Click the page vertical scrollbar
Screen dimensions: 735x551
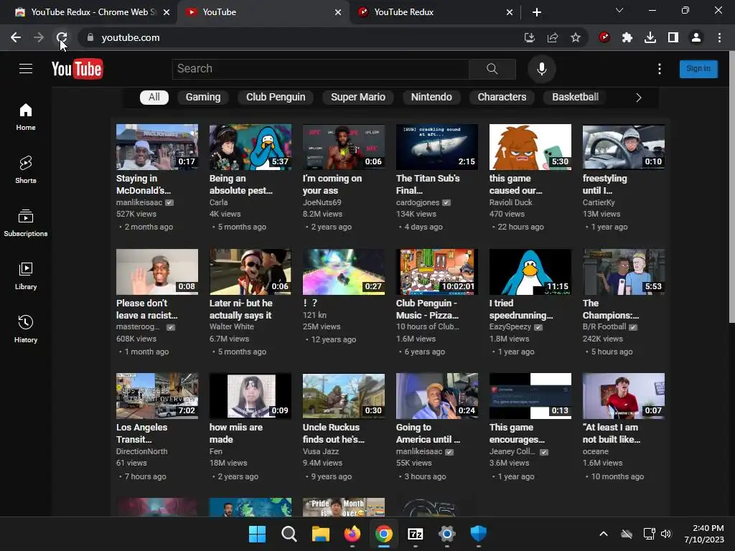[x=731, y=187]
